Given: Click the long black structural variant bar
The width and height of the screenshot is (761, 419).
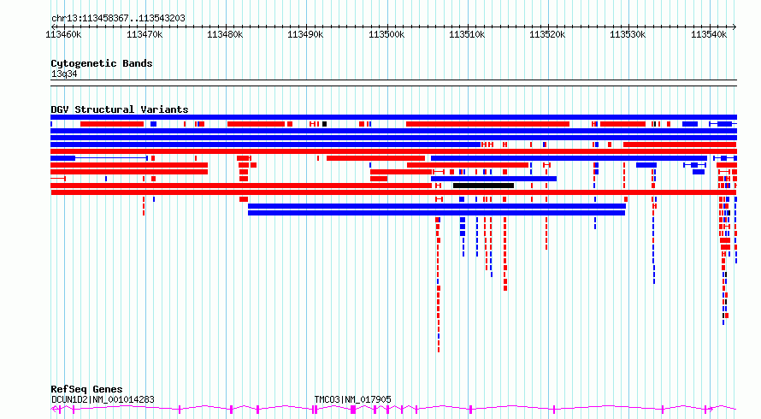Looking at the screenshot, I should click(483, 186).
